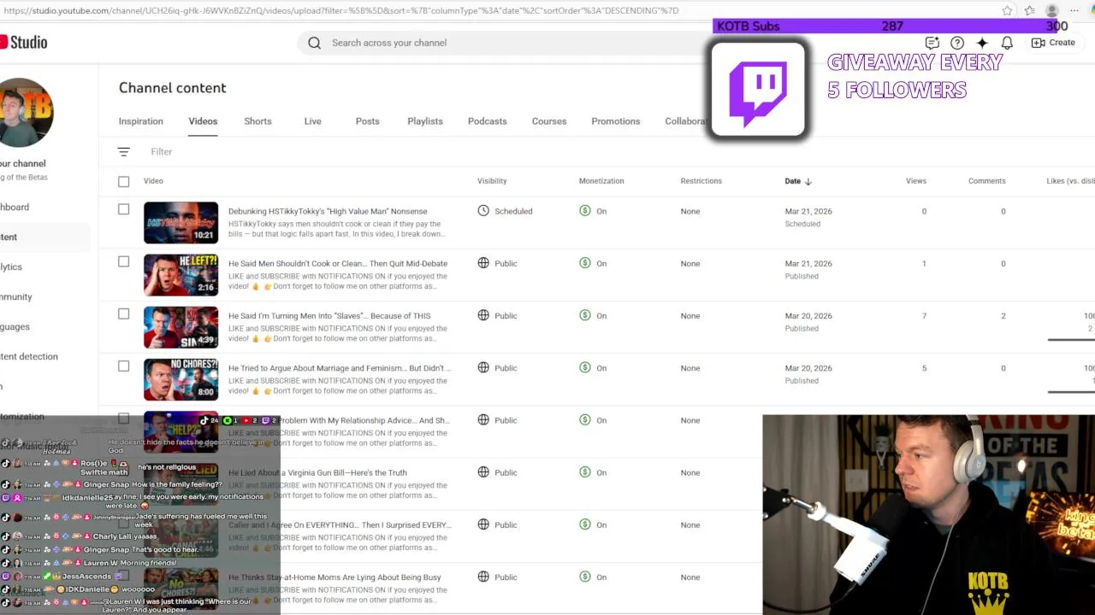Image resolution: width=1095 pixels, height=615 pixels.
Task: Click the globe icon for Stay-at-Home Moms video
Action: point(483,577)
